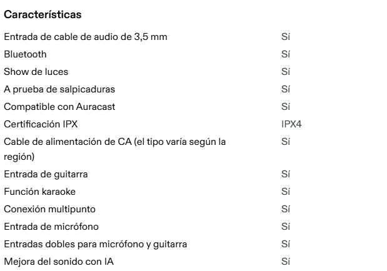Click the Sí value for Mejora del sonido con IA

[286, 262]
